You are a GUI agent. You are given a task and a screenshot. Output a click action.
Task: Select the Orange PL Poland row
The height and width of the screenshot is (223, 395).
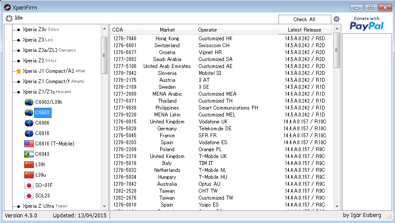(222, 149)
